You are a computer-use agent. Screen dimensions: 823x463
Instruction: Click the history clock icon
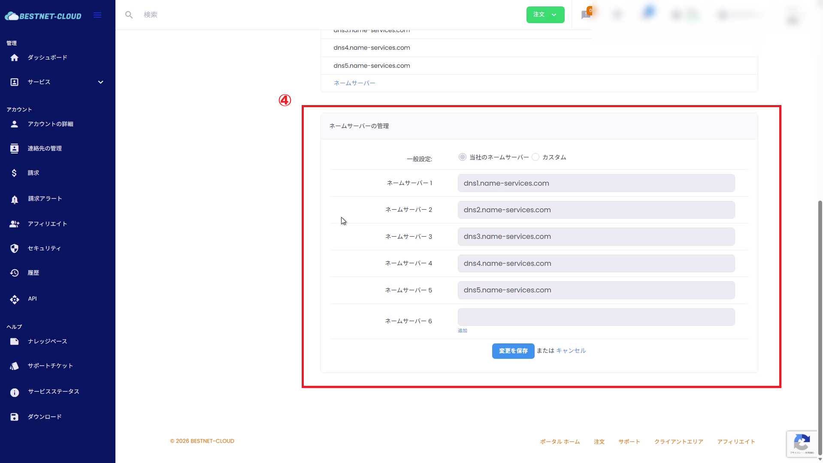click(x=14, y=273)
